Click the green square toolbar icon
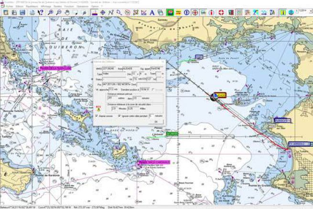Viewport: 313px width, 209px height. (x=170, y=12)
